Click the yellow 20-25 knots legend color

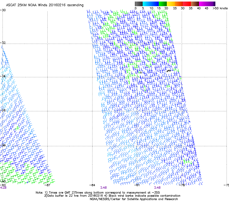tap(171, 4)
